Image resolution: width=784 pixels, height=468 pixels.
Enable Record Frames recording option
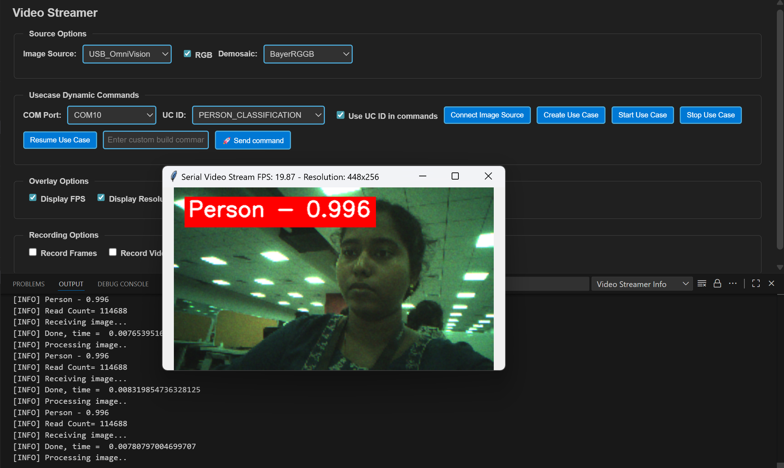pos(32,252)
